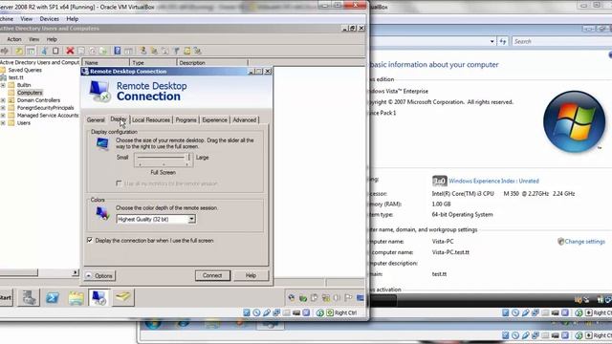Check Use all my monitors checkbox
The height and width of the screenshot is (344, 612).
coord(119,183)
